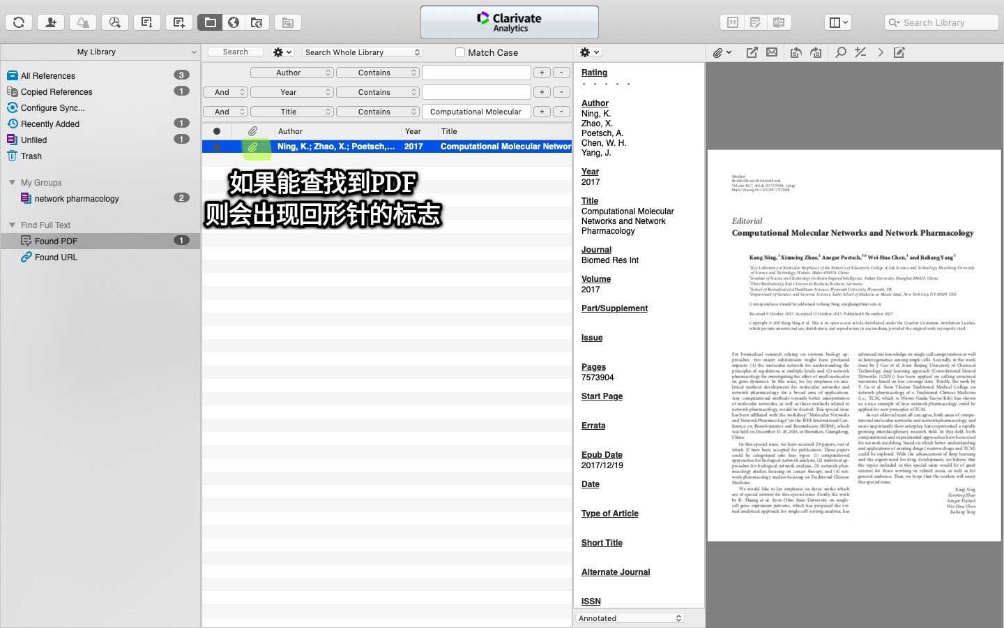Image resolution: width=1004 pixels, height=628 pixels.
Task: Open the Year field dropdown
Action: 292,92
